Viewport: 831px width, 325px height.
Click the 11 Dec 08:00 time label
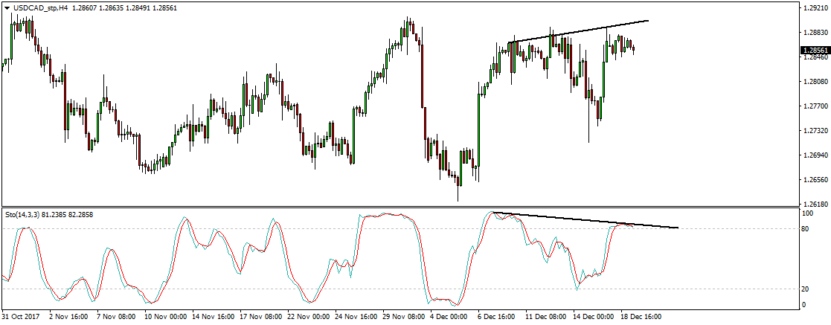(x=547, y=317)
